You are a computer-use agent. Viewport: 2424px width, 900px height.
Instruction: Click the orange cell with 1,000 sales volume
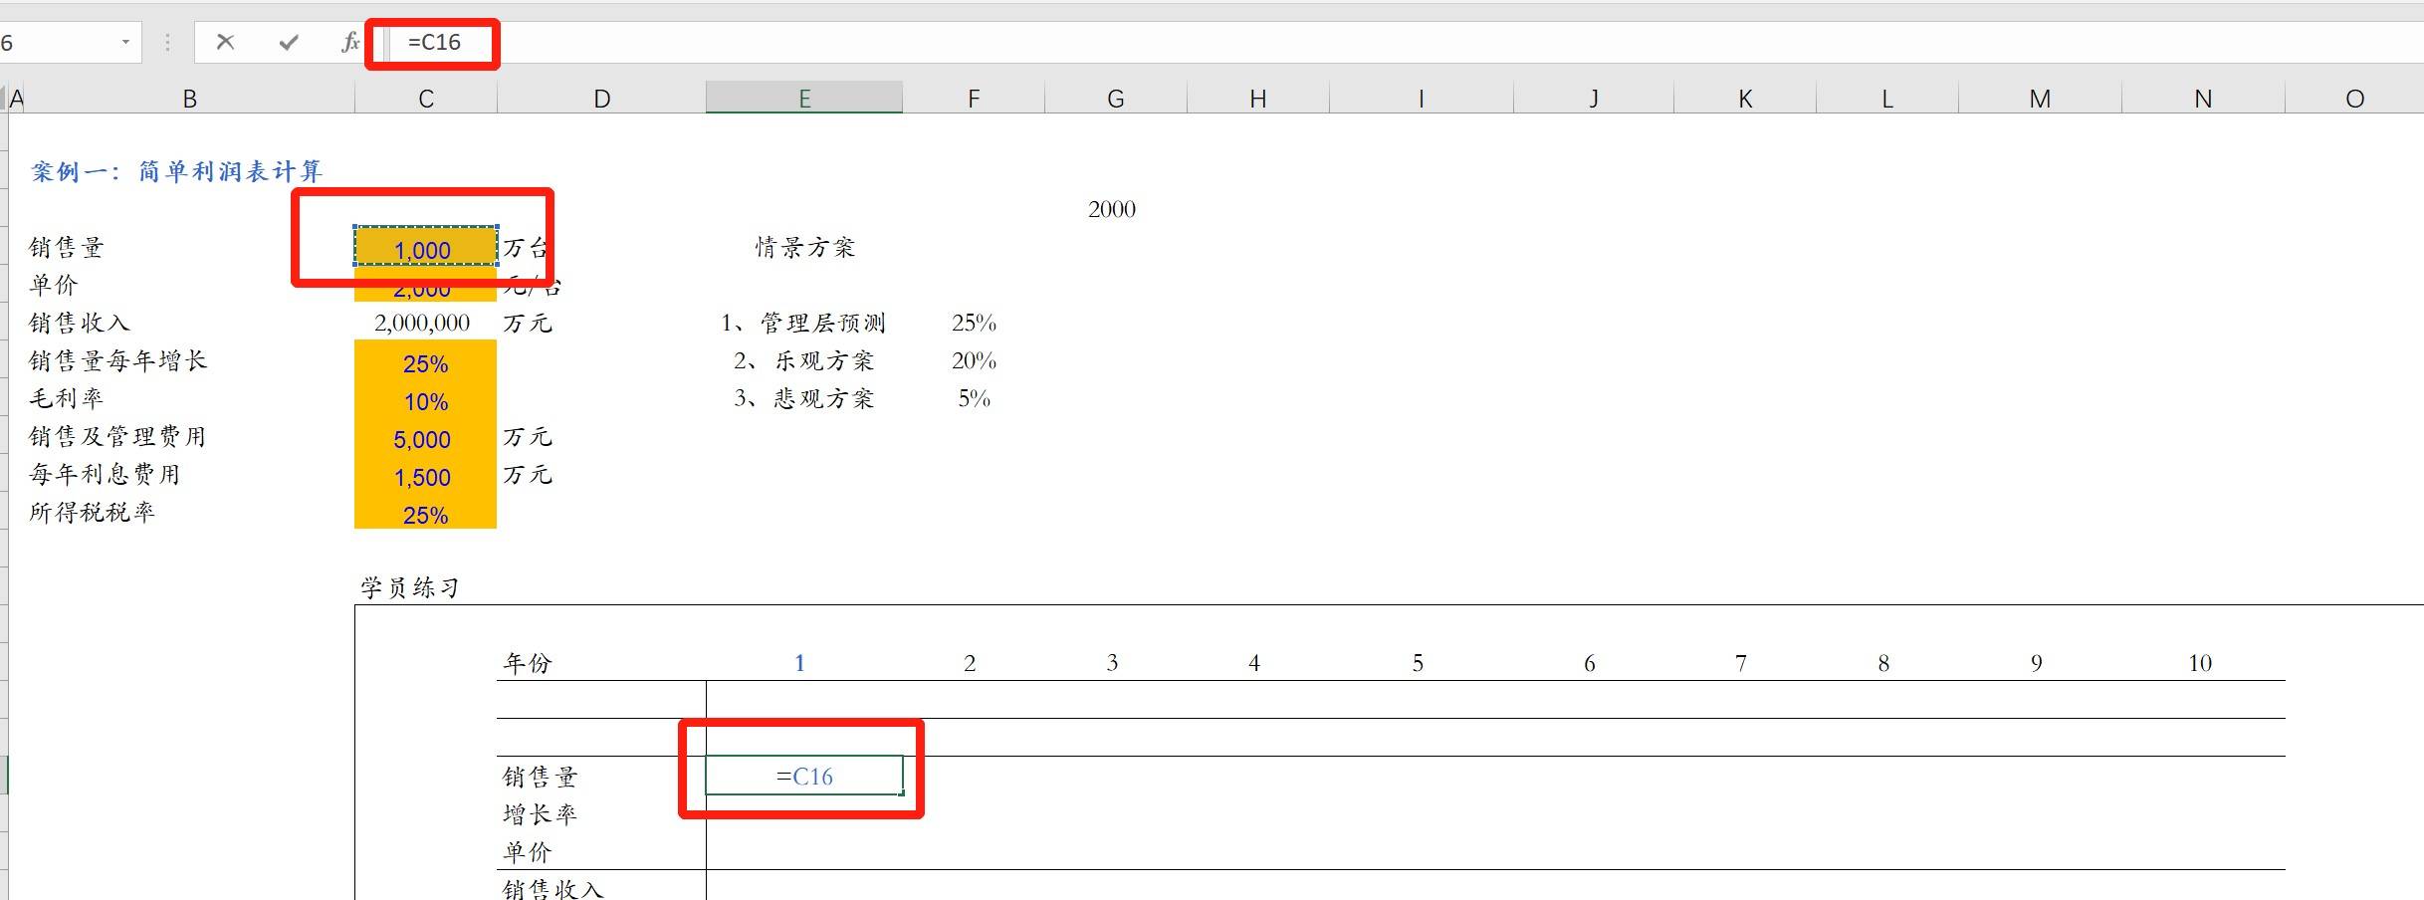(x=425, y=249)
